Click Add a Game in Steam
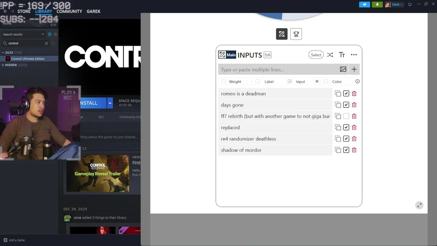This screenshot has width=437, height=246. click(x=14, y=240)
